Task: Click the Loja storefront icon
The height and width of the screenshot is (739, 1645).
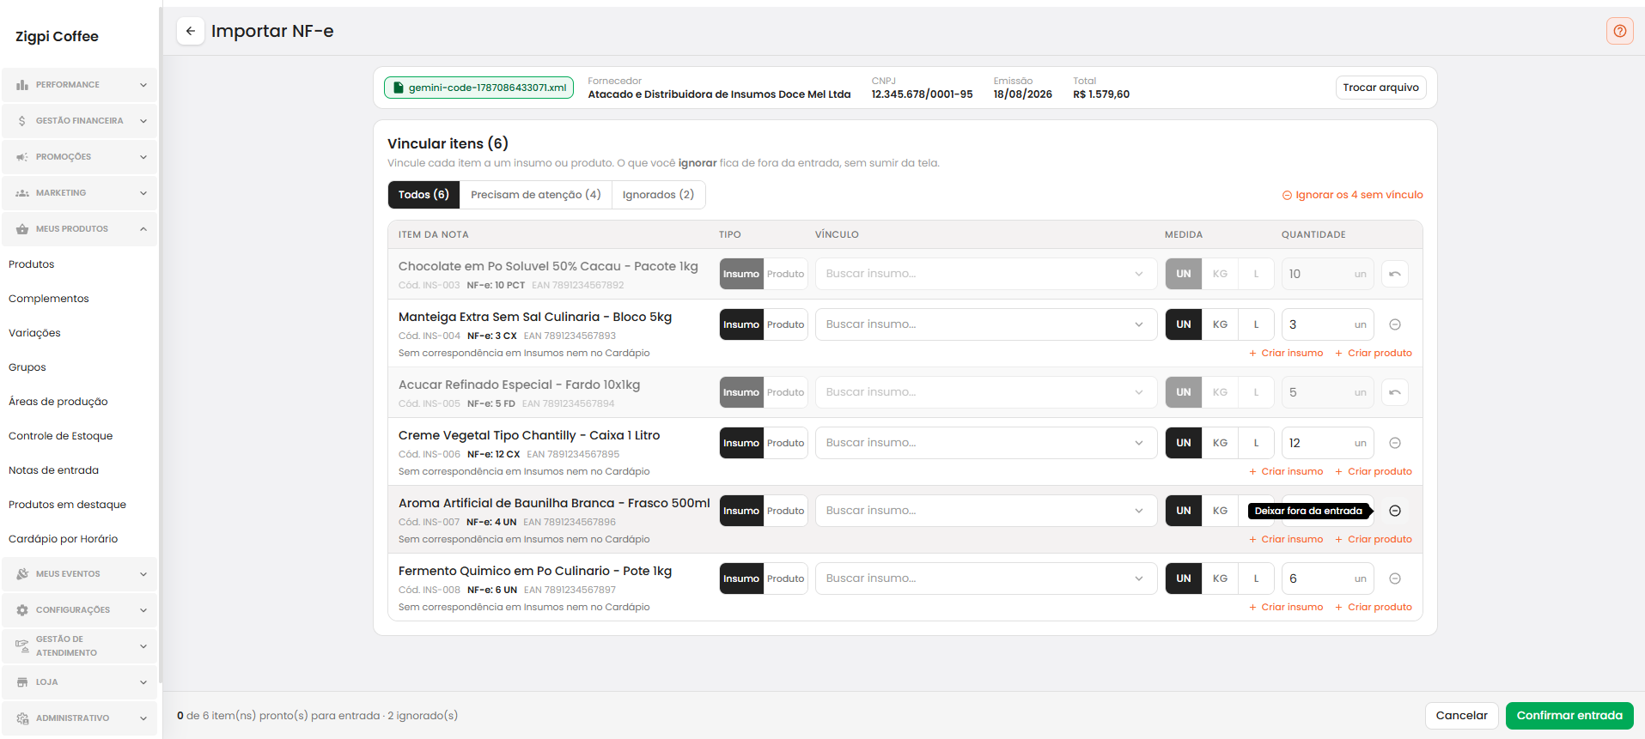Action: 22,682
